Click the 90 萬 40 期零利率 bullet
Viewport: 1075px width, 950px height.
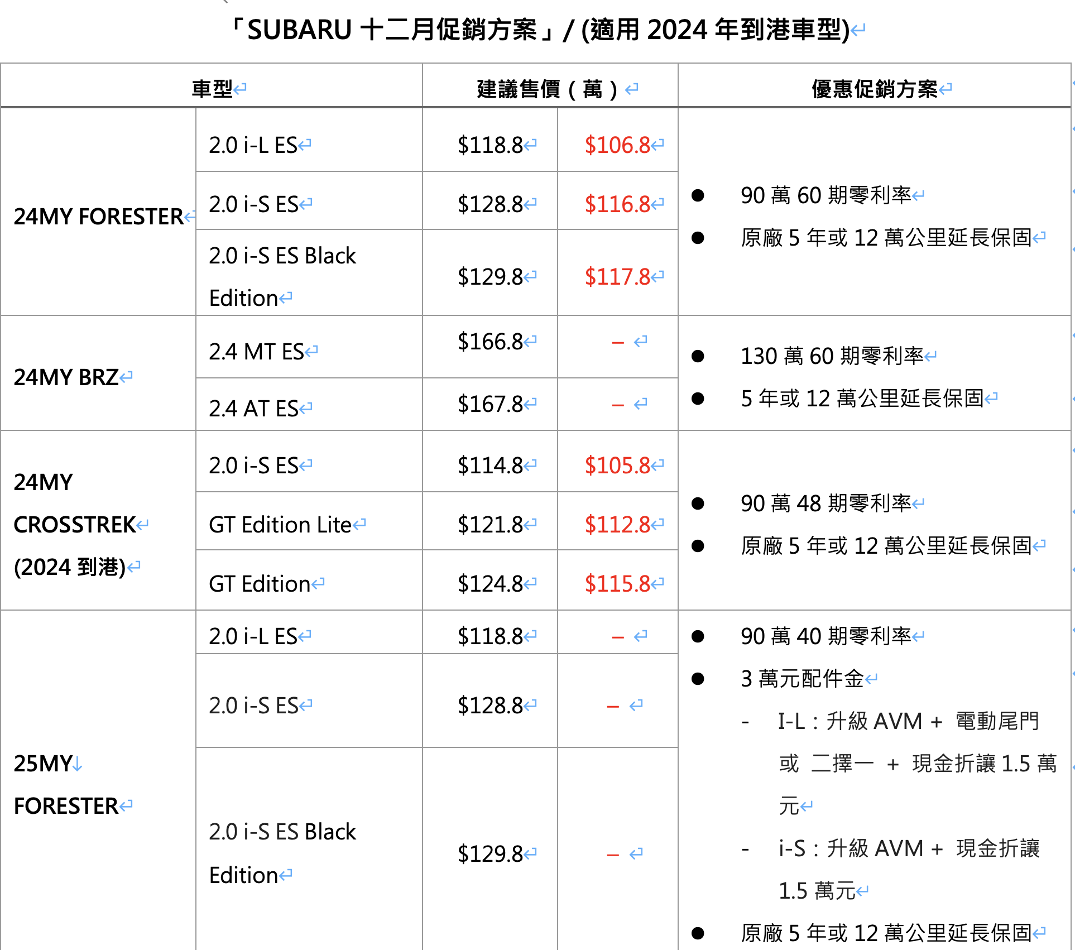pos(826,636)
